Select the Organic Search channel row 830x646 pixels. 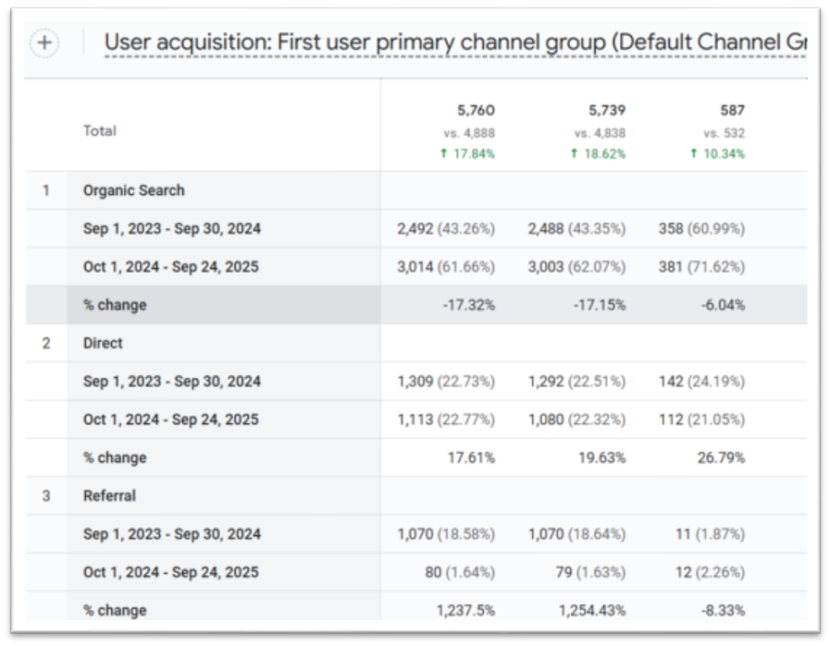pos(133,190)
